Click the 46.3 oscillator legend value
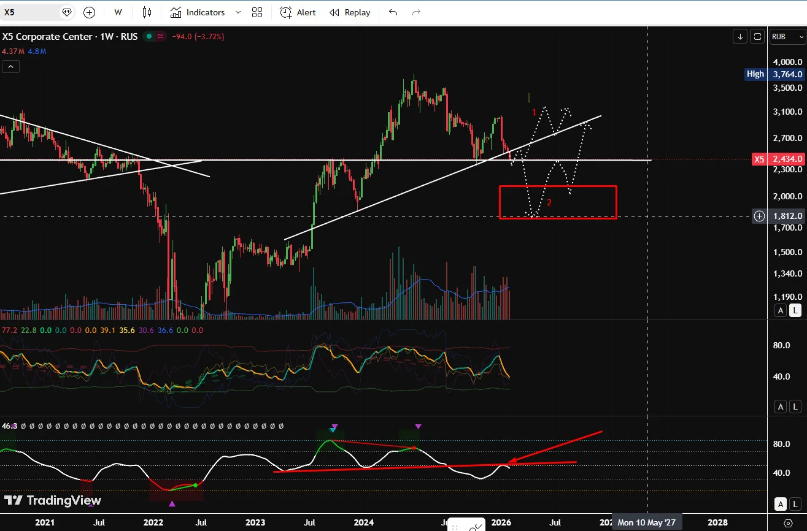 9,426
